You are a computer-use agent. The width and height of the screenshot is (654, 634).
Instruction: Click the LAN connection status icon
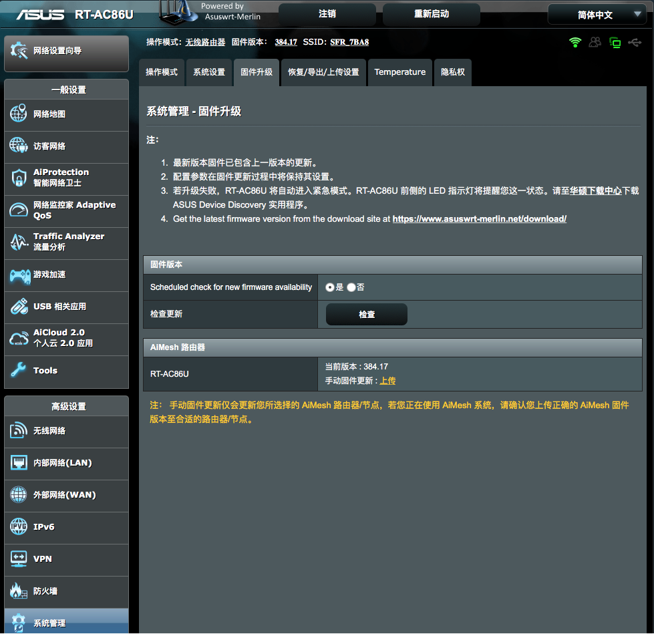pyautogui.click(x=615, y=43)
